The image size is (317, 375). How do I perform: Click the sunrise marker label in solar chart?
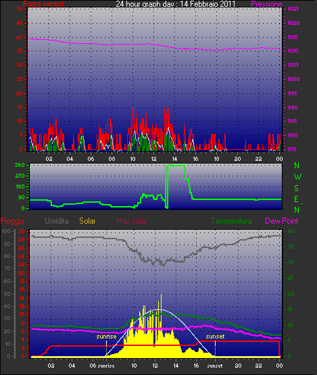coord(107,336)
